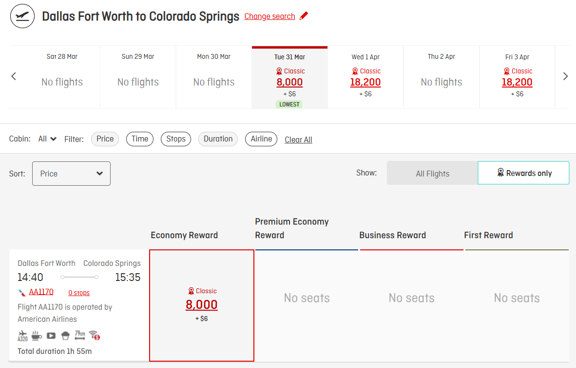Expand the Cabin All dropdown
576x368 pixels.
(x=48, y=139)
